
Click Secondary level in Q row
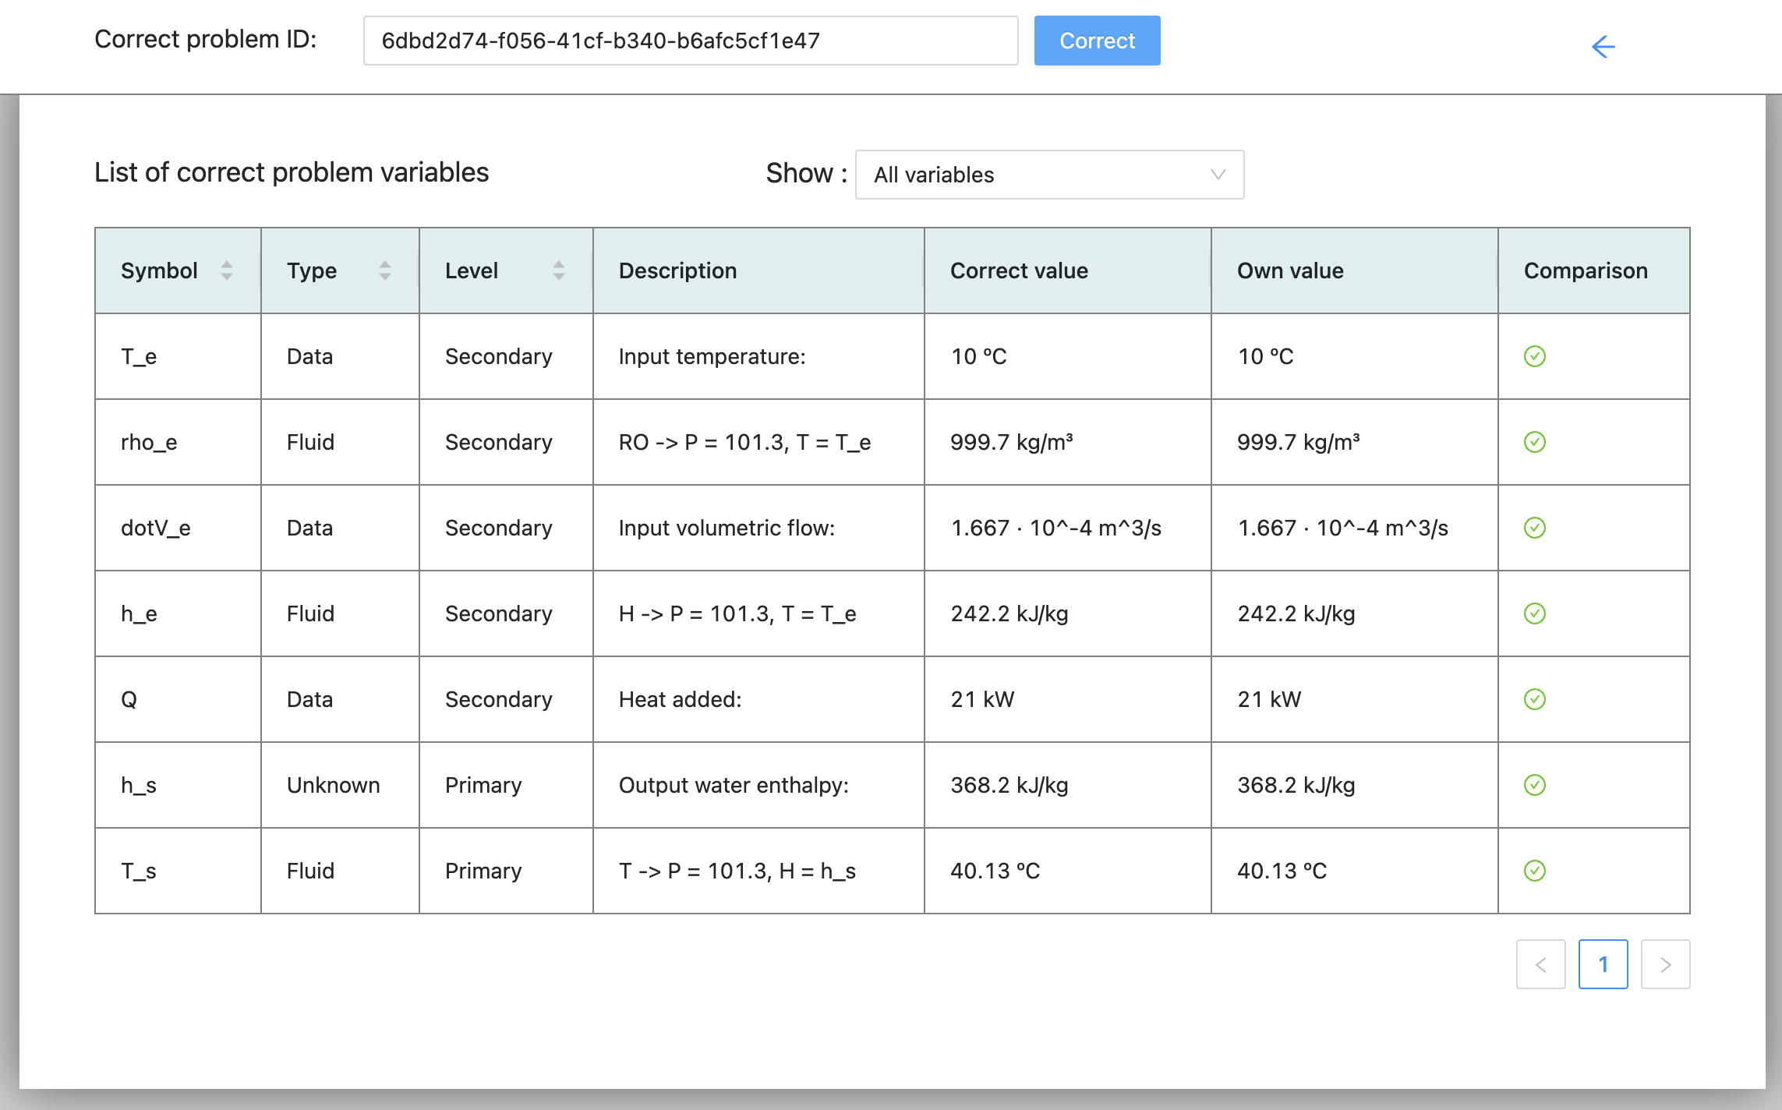tap(499, 699)
